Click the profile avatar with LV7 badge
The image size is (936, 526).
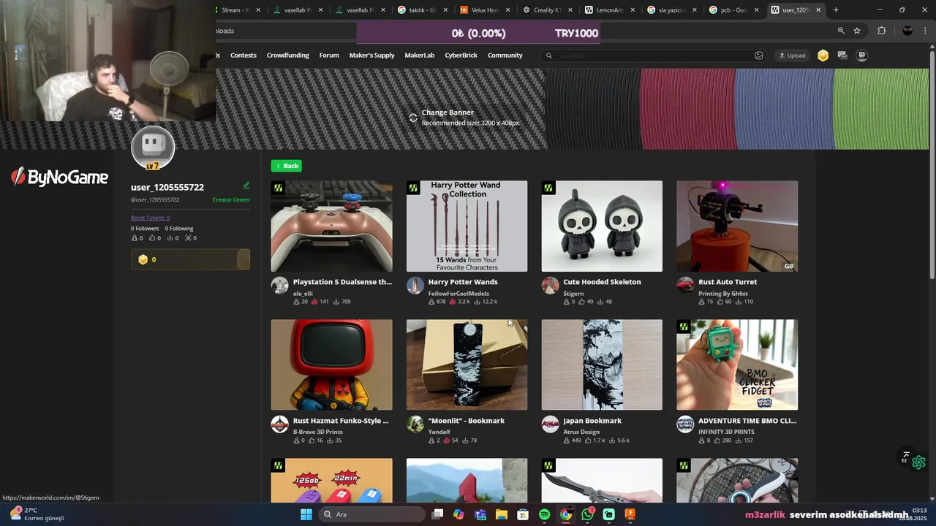[153, 148]
